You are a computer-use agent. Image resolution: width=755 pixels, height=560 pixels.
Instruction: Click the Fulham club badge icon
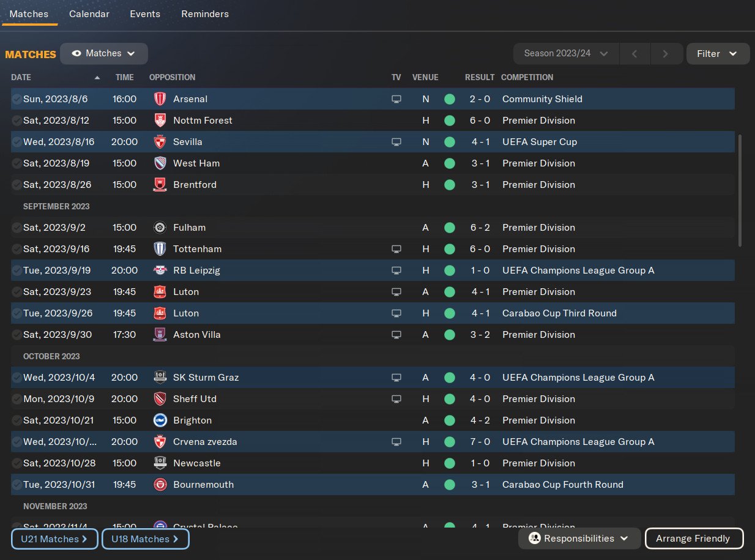click(160, 228)
